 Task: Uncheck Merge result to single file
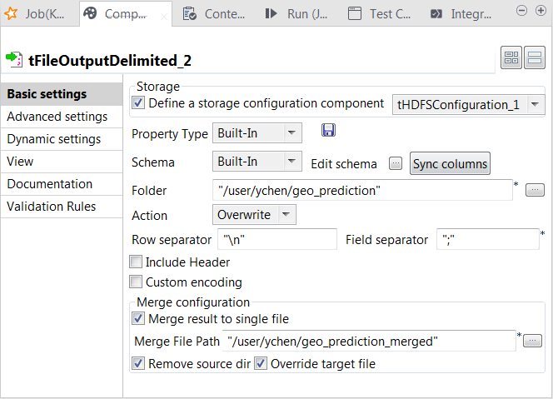(x=138, y=318)
